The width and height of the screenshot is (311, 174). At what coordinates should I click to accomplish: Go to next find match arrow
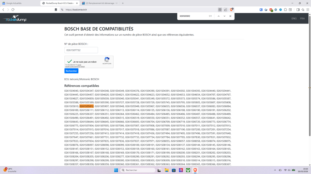[x=225, y=16]
